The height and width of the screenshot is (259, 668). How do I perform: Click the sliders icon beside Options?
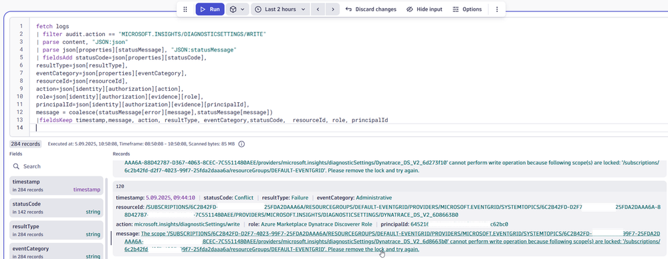(456, 9)
